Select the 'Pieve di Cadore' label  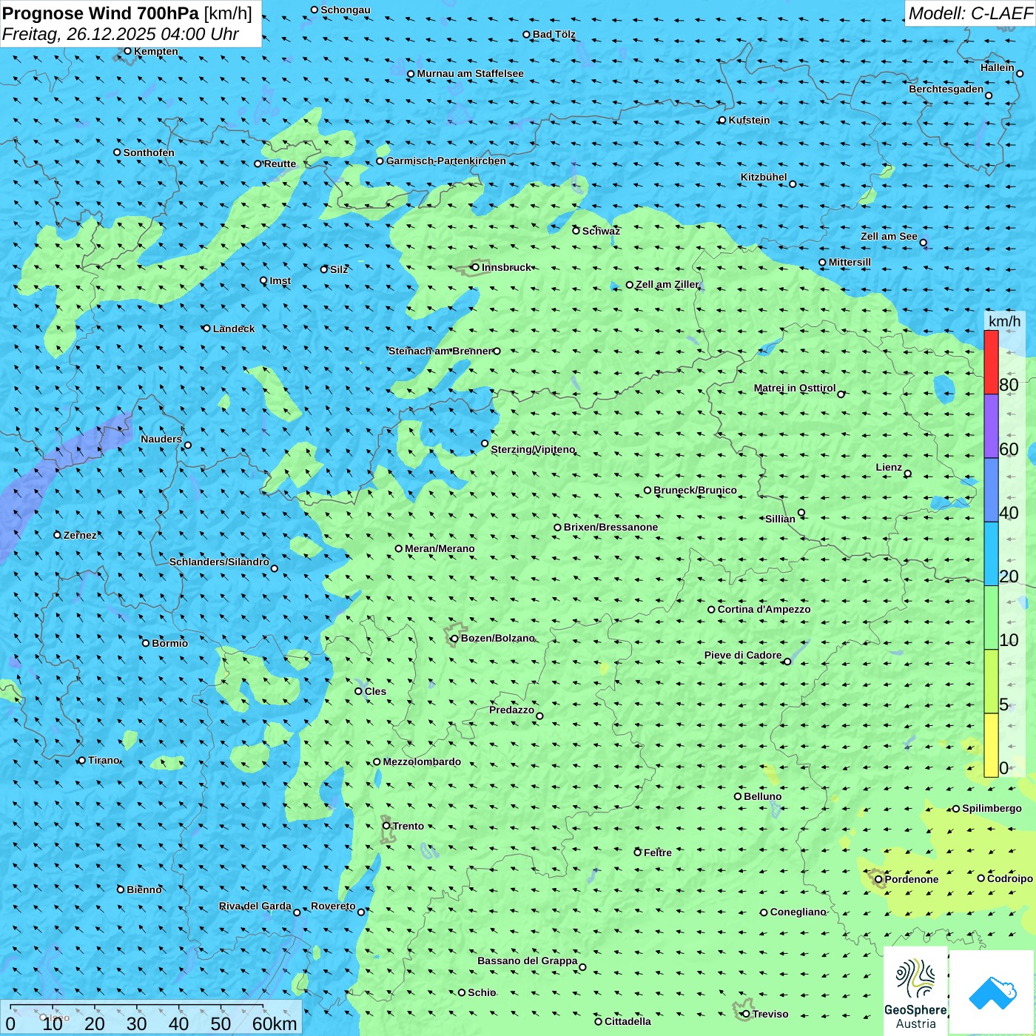tap(743, 655)
